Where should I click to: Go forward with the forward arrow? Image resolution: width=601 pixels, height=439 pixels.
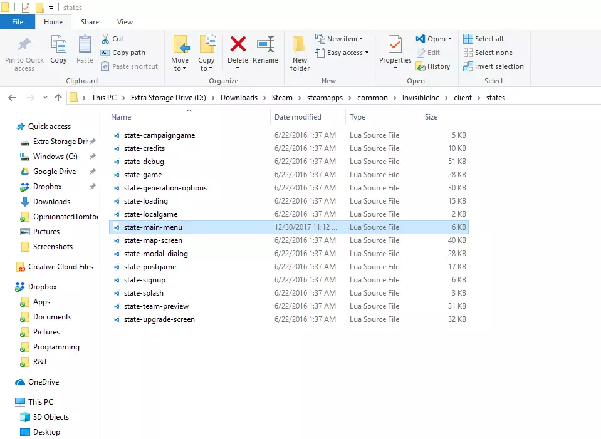[30, 98]
